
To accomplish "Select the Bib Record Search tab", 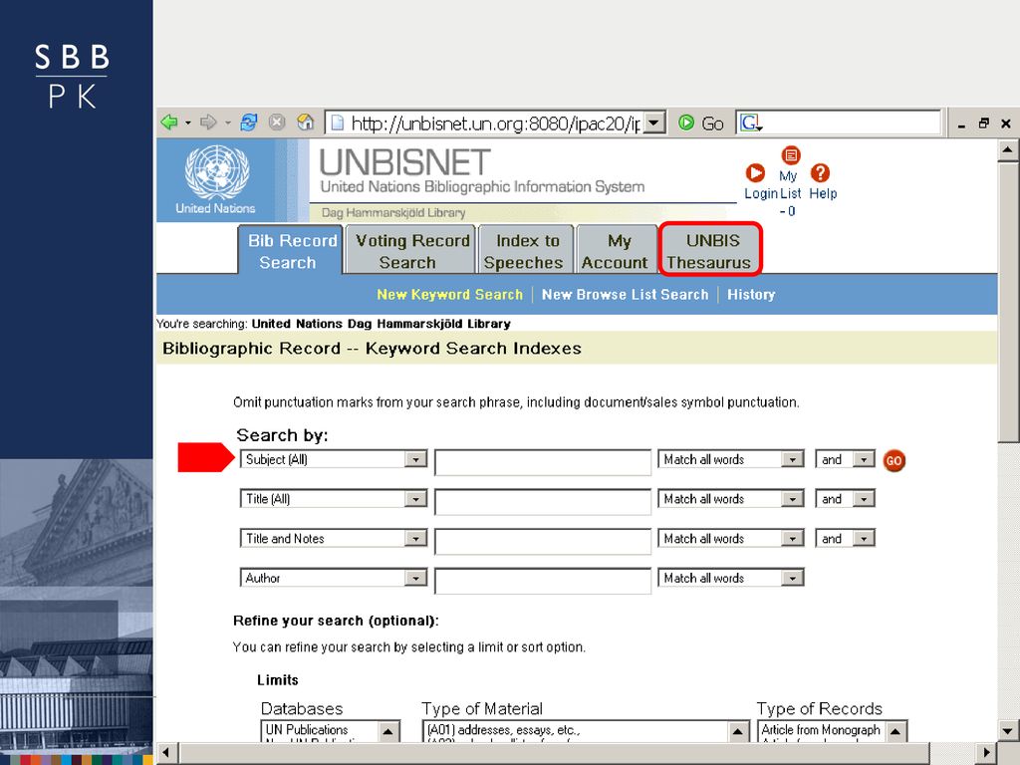I will click(290, 250).
